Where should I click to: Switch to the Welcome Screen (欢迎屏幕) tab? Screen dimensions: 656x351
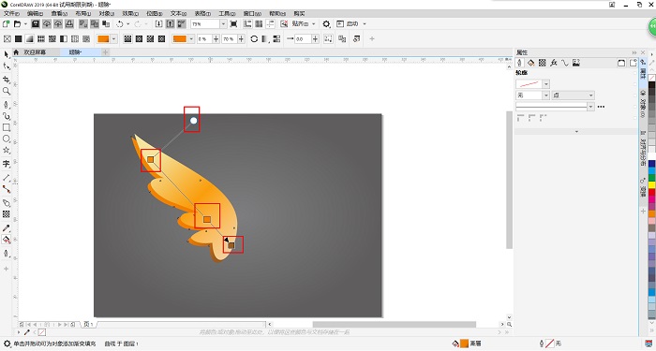point(35,52)
